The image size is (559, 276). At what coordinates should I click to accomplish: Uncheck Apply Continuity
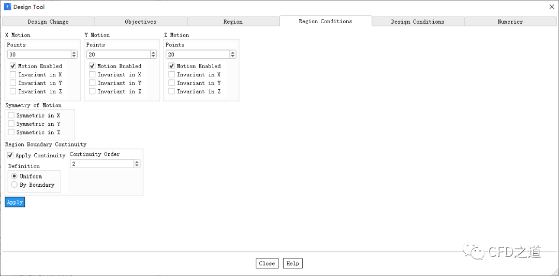[x=10, y=156]
